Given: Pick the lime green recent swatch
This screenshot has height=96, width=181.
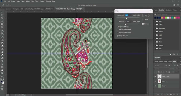Looking at the screenshot, I should pyautogui.click(x=166, y=18).
